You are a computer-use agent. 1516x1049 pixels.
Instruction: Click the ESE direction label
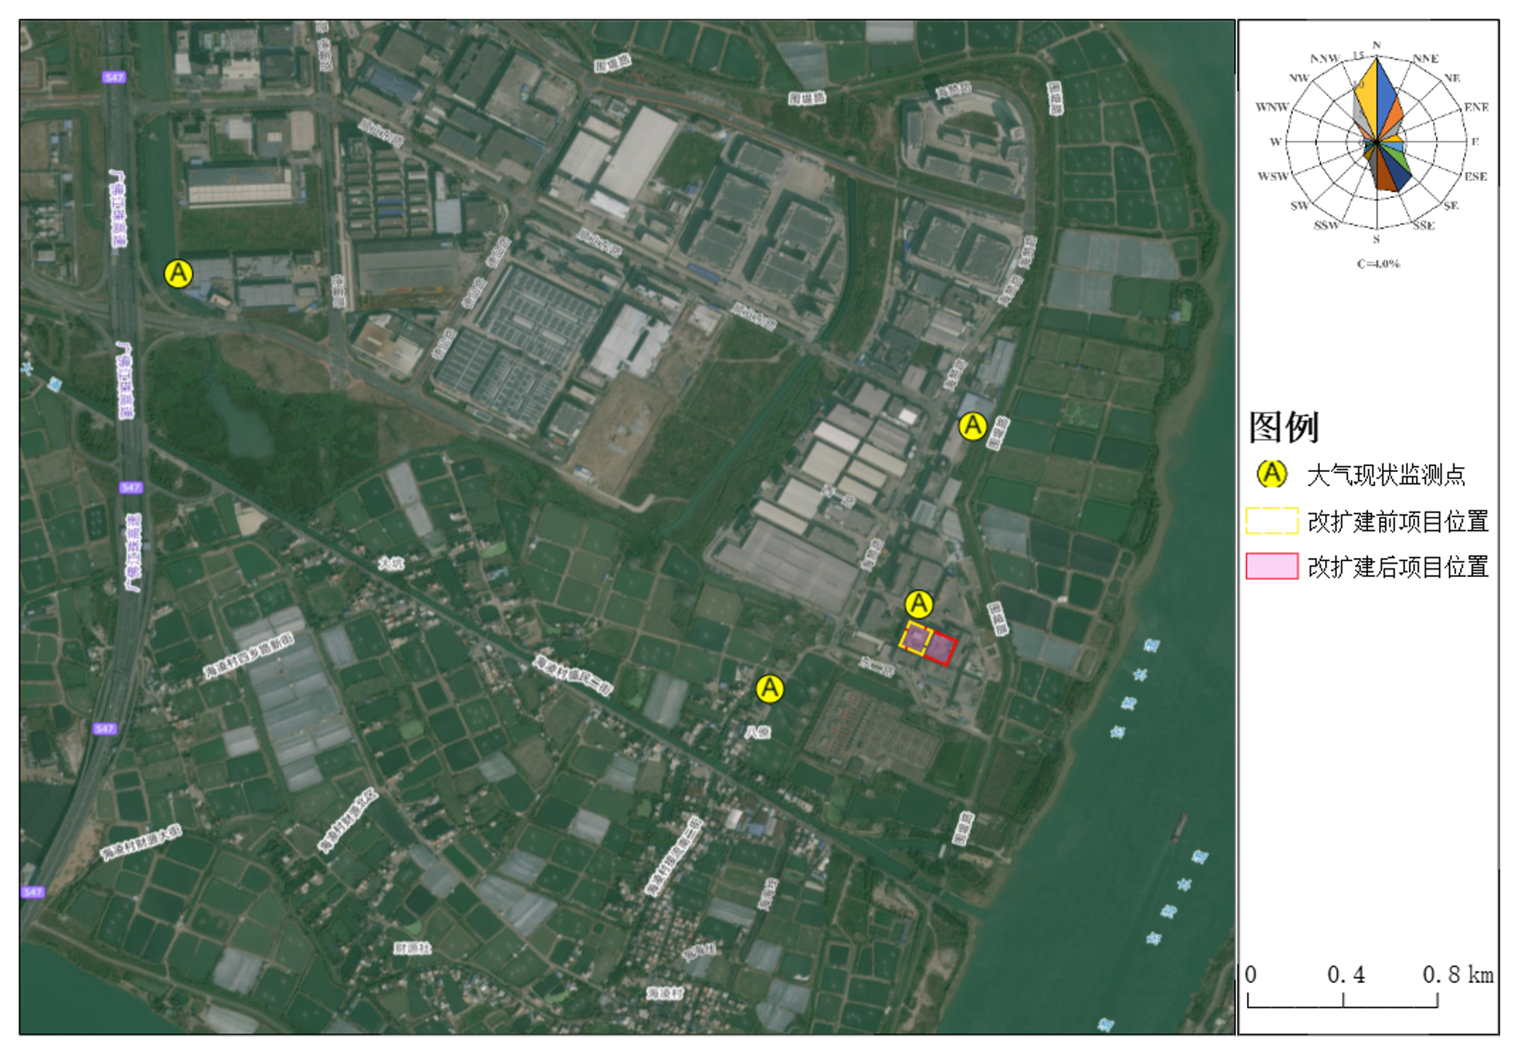point(1476,176)
